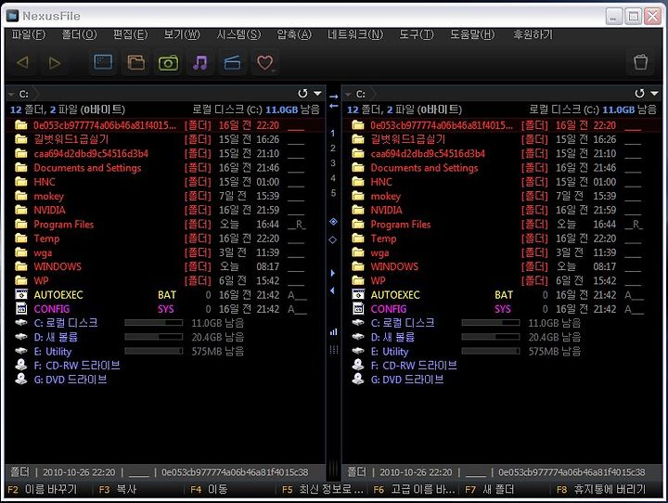Click F6 고급 이름 바꾸기 button
The image size is (668, 503).
click(x=414, y=489)
